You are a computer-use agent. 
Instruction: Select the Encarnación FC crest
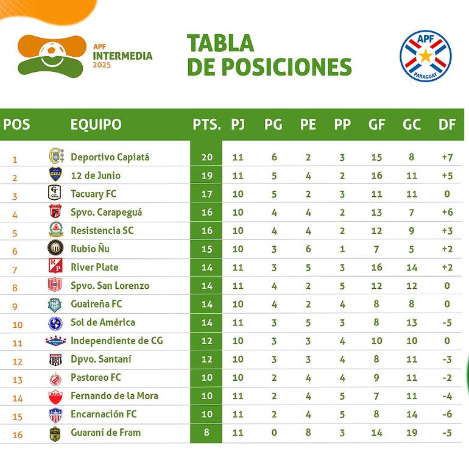(x=55, y=414)
